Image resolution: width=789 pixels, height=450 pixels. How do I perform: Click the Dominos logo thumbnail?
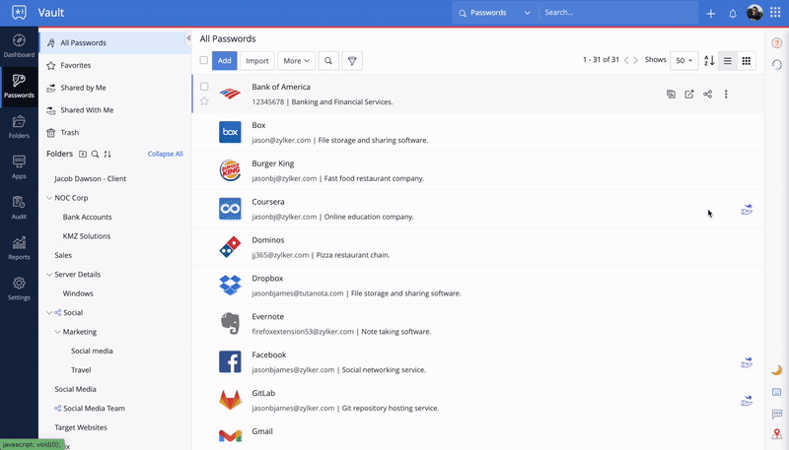point(230,247)
